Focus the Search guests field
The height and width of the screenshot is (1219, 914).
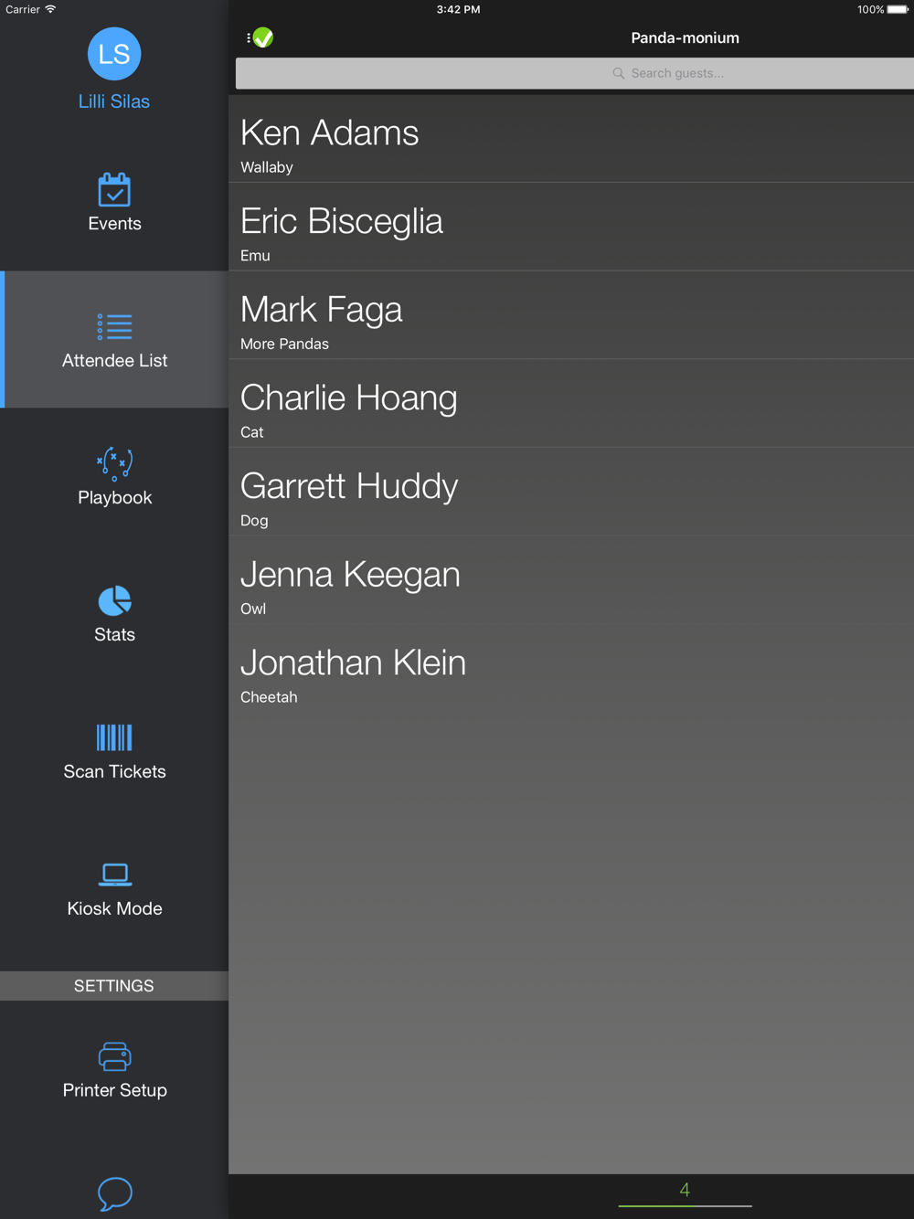tap(575, 73)
